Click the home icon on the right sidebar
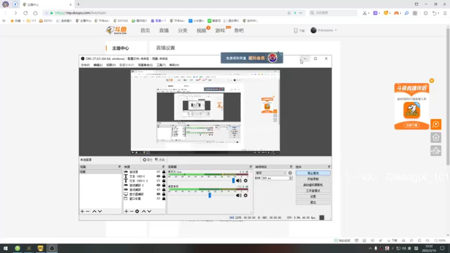The width and height of the screenshot is (450, 253). [436, 138]
